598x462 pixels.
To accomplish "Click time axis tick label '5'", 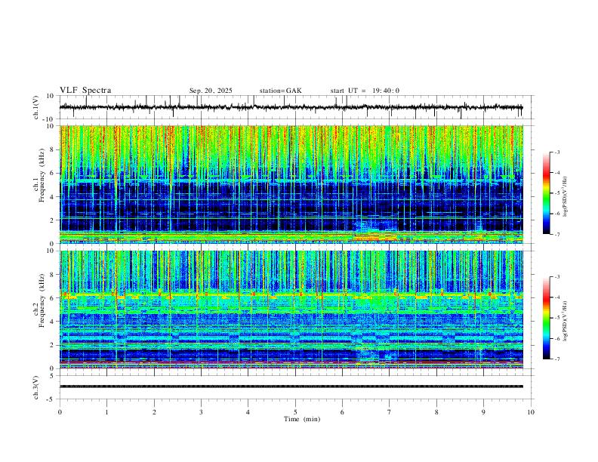I will coord(295,412).
